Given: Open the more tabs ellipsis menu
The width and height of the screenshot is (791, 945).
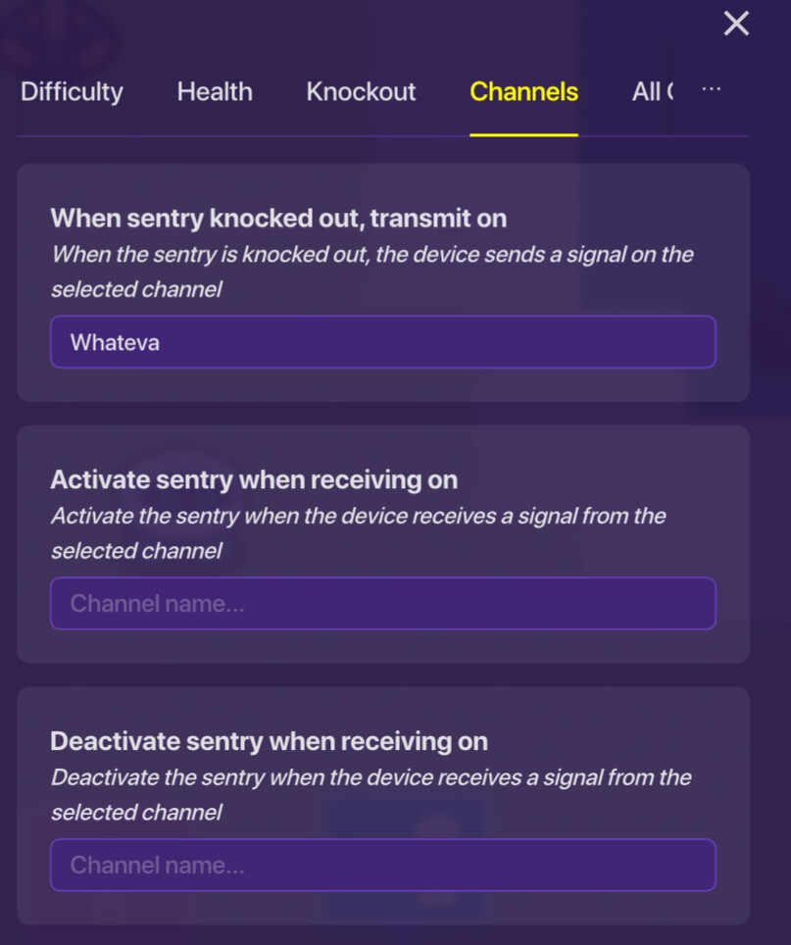Looking at the screenshot, I should point(712,89).
